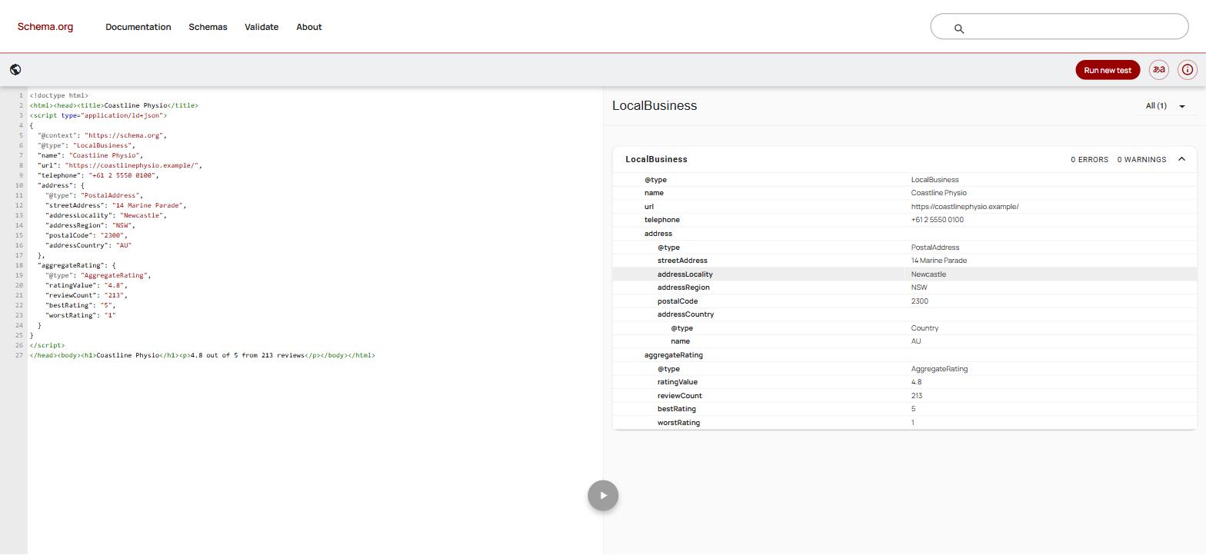The width and height of the screenshot is (1206, 555).
Task: Click the postalCode property label
Action: [677, 301]
